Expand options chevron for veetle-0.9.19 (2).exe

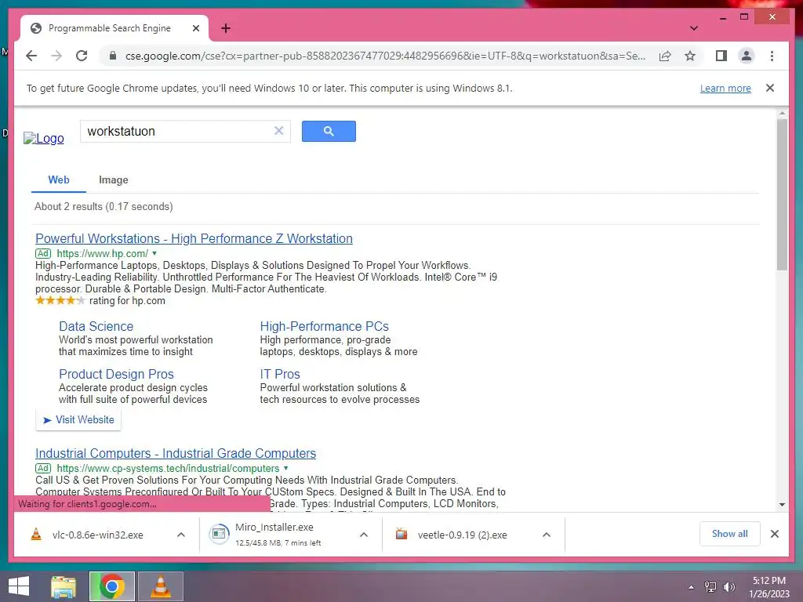547,535
